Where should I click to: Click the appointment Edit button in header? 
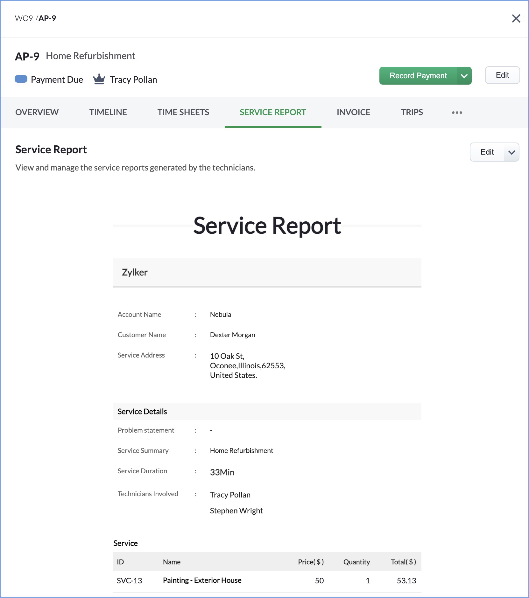point(502,75)
